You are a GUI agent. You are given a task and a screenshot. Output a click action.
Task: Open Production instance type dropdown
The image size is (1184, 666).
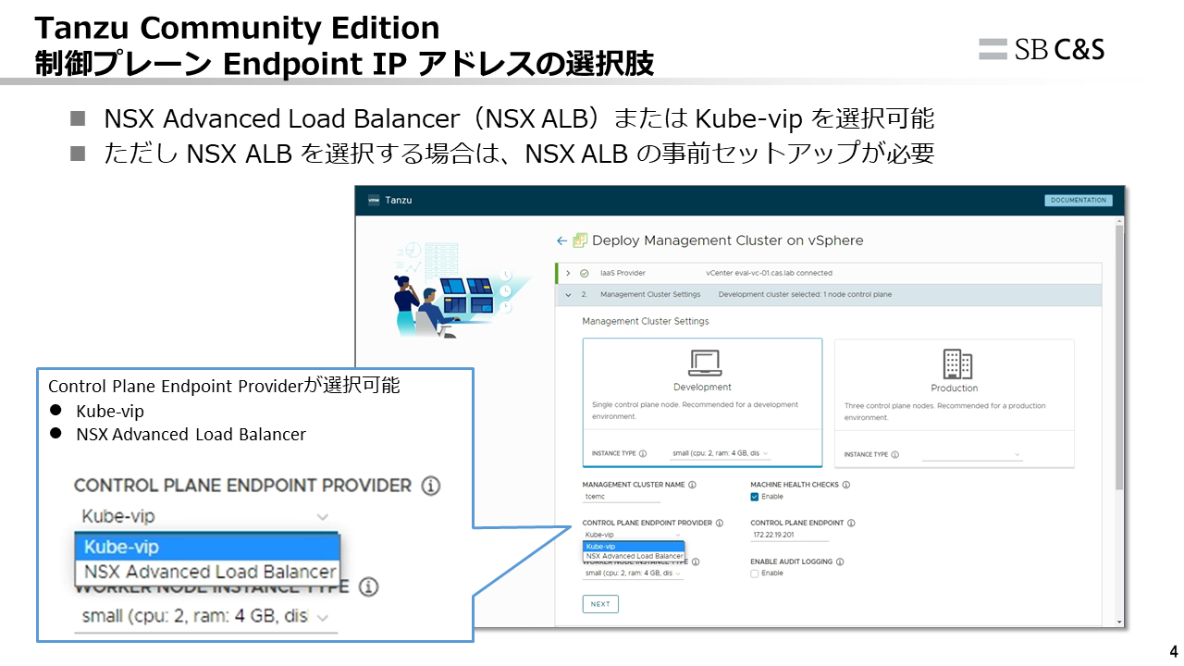pyautogui.click(x=972, y=454)
